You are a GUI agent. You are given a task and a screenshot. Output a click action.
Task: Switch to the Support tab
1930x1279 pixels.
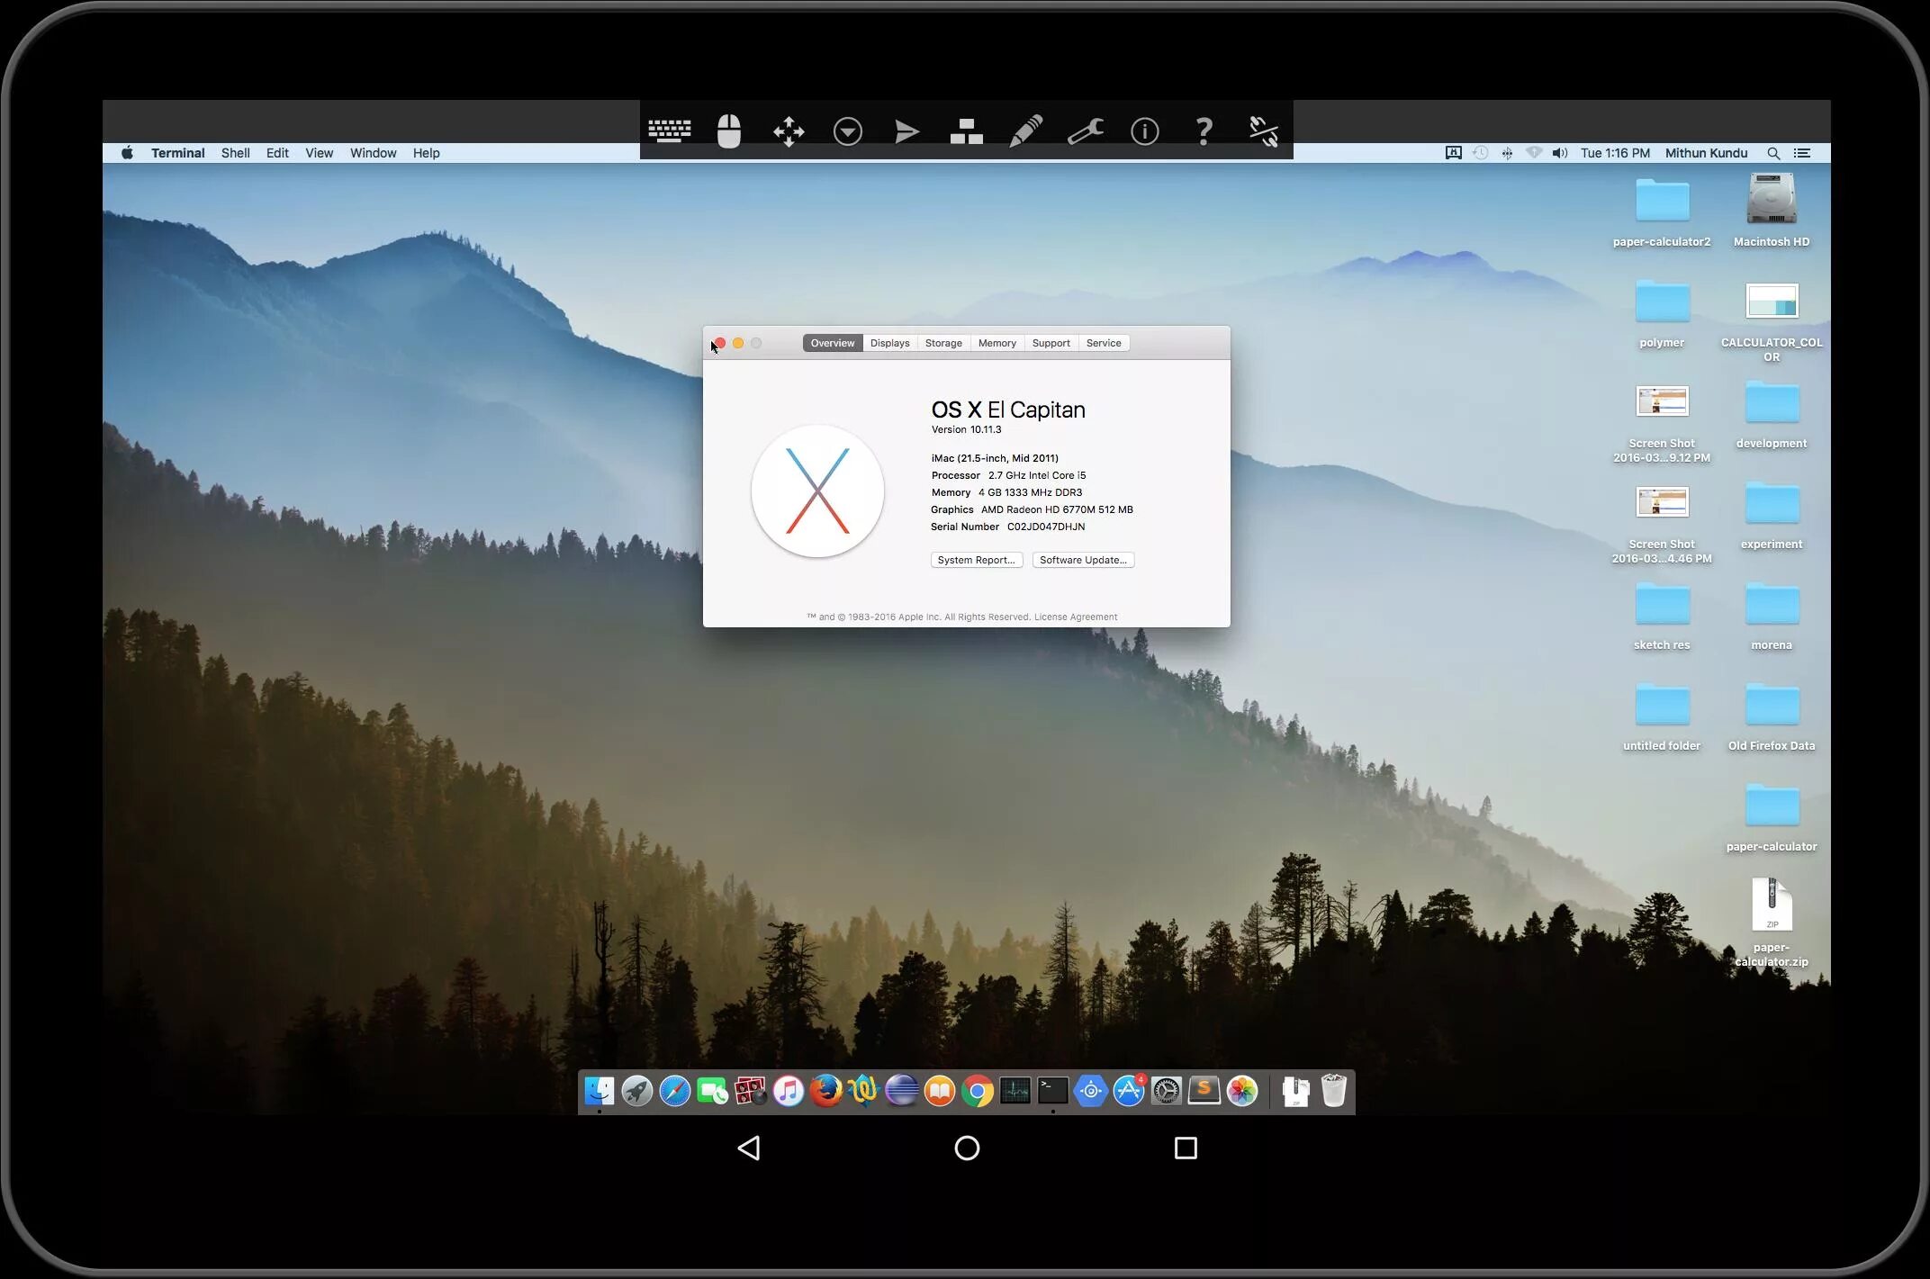tap(1051, 343)
